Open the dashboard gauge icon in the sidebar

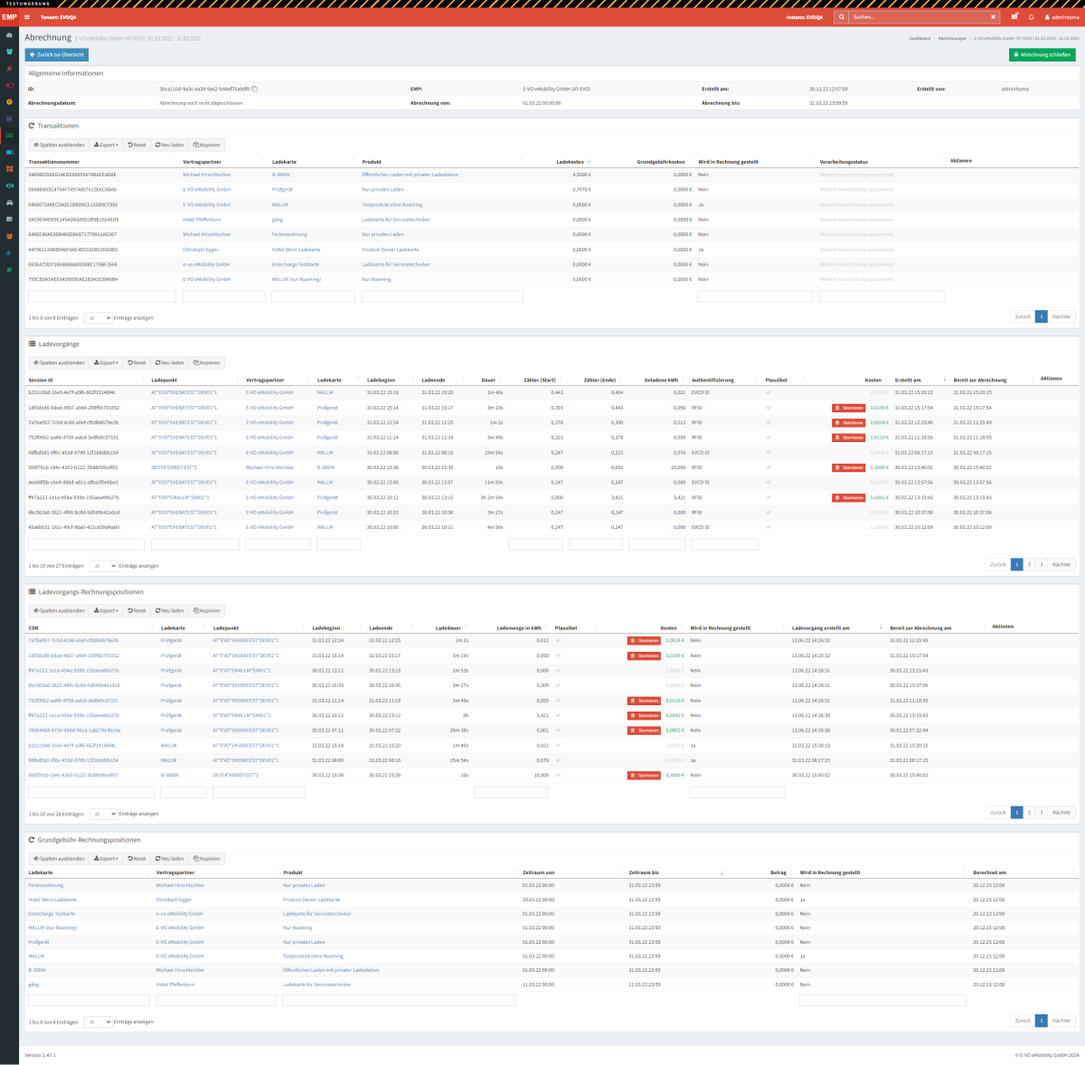(x=9, y=35)
